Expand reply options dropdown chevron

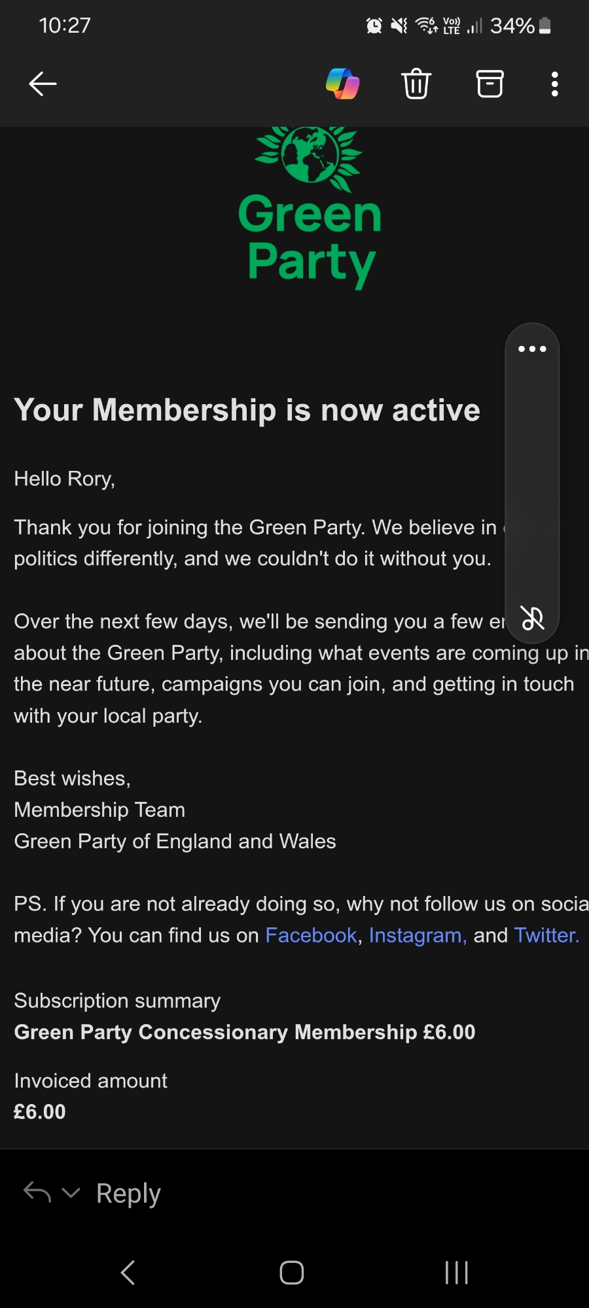coord(71,1193)
